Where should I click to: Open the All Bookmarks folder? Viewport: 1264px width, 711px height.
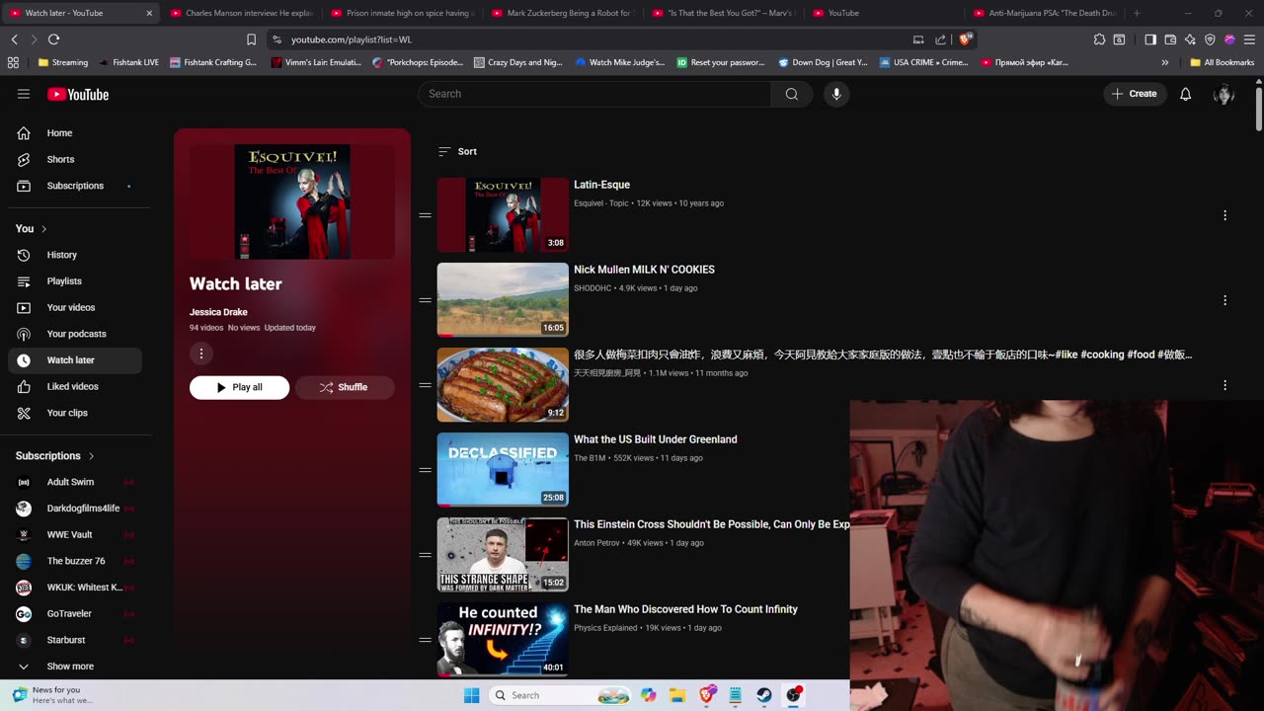[1222, 62]
